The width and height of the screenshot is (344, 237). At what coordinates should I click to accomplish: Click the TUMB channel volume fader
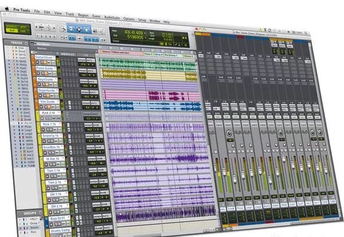[x=326, y=170]
